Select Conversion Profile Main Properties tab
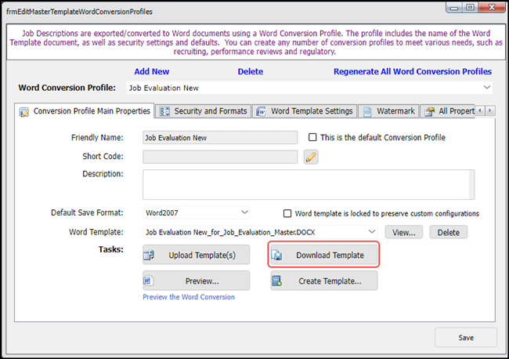This screenshot has height=359, width=509. tap(85, 111)
